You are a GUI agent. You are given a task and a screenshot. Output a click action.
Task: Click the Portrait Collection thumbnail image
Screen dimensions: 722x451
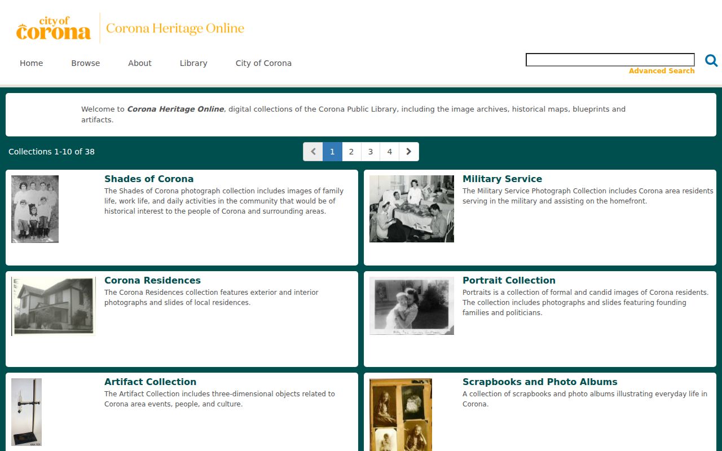tap(412, 306)
